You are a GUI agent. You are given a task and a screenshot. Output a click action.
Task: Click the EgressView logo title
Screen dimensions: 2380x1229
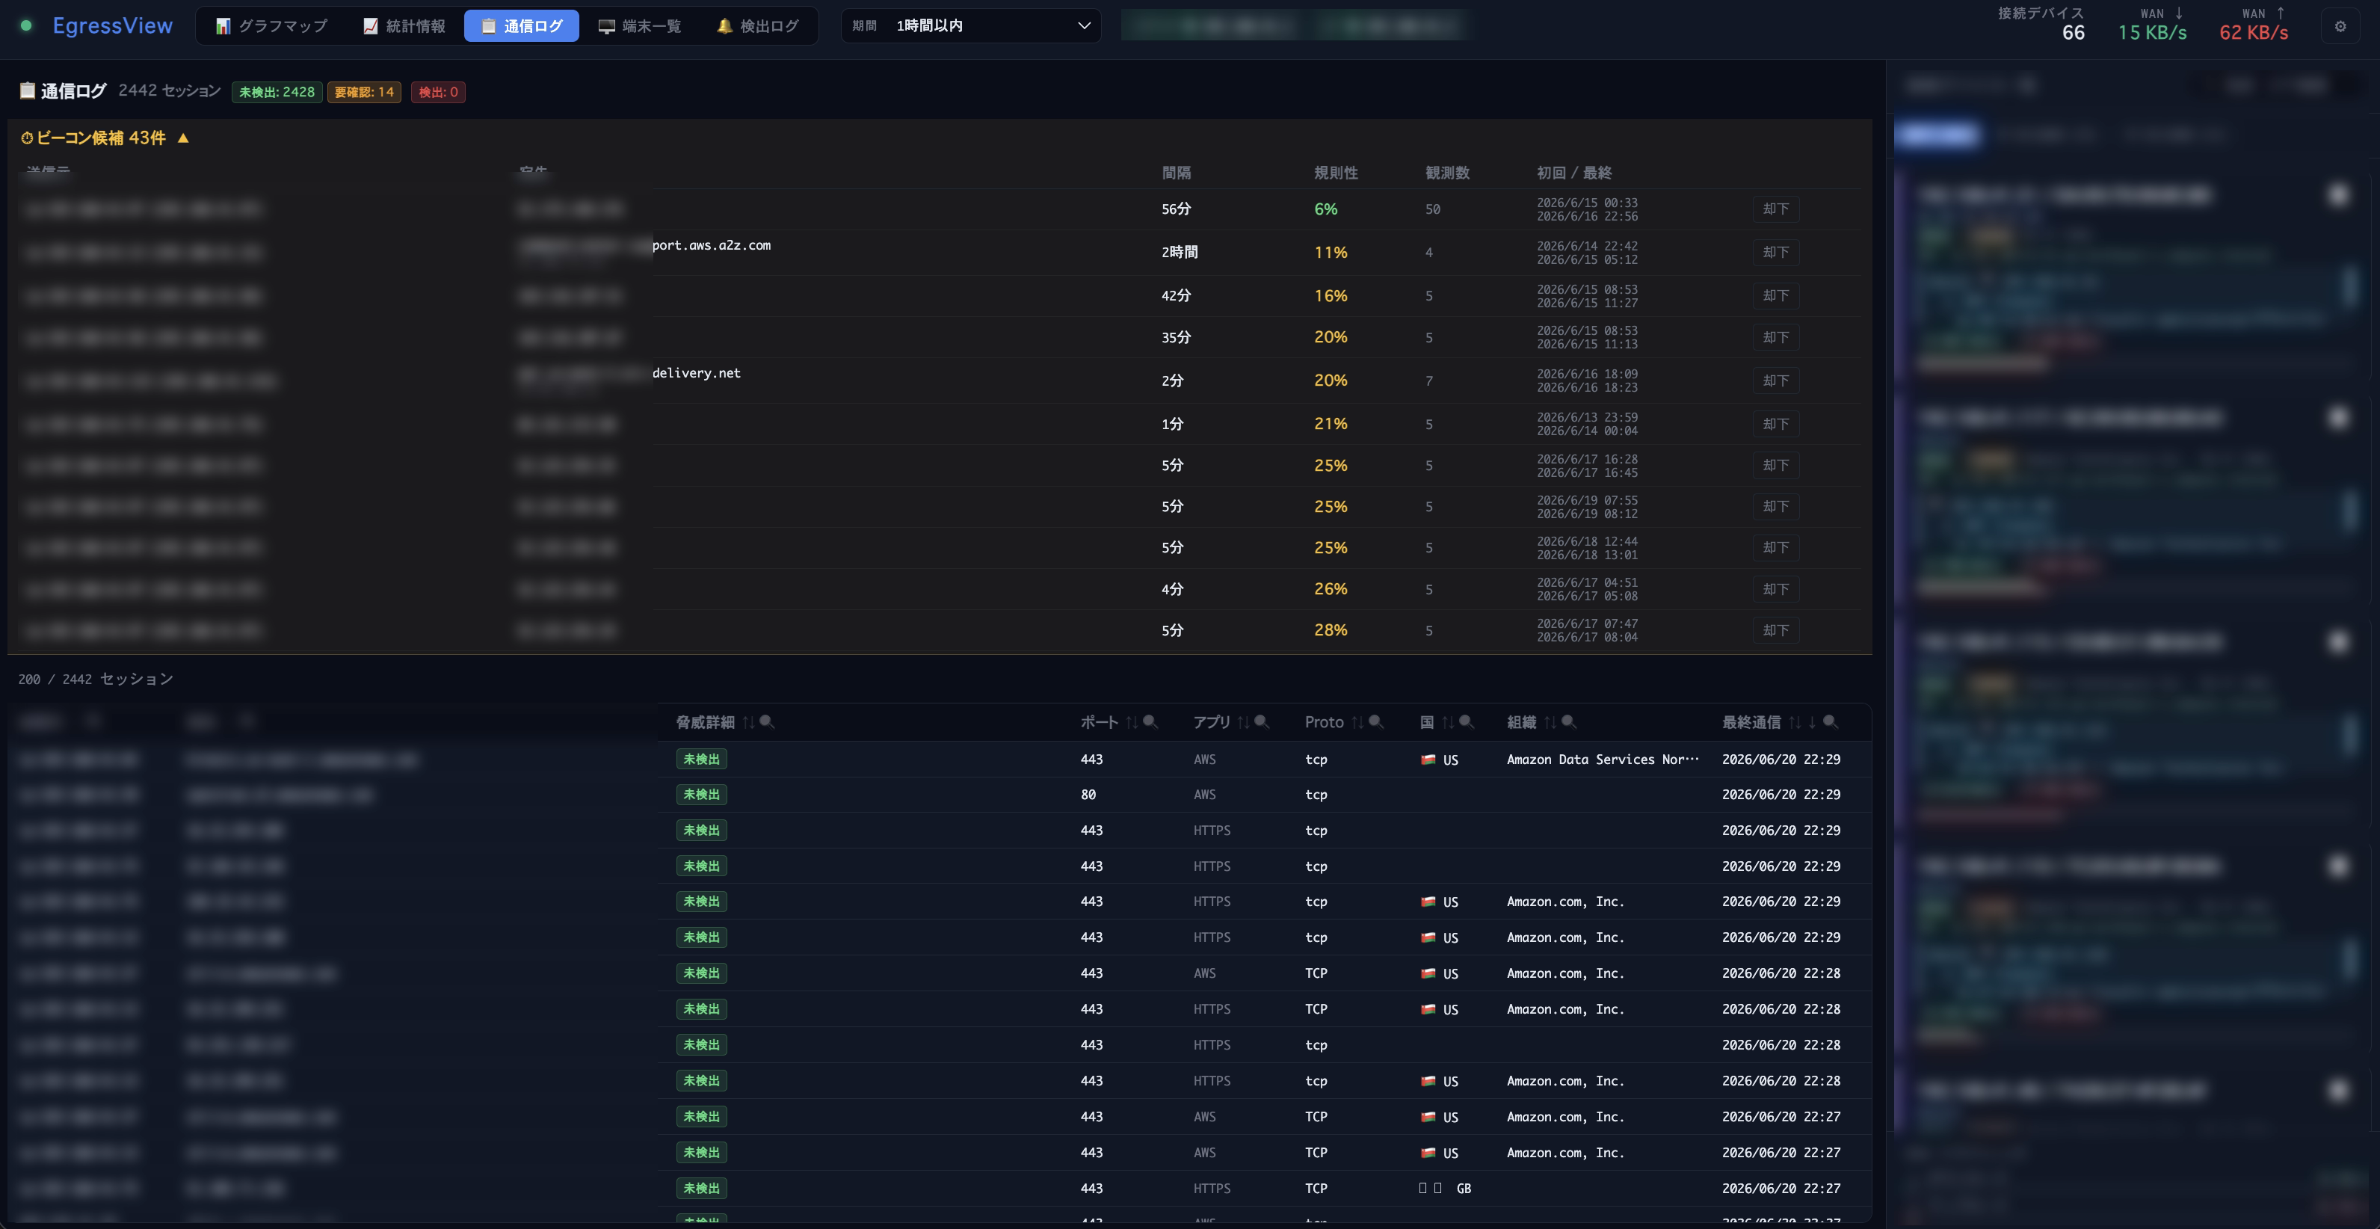(x=113, y=26)
